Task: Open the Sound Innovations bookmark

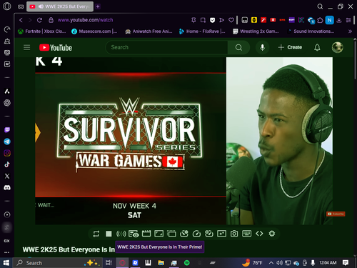Action: coord(311,31)
